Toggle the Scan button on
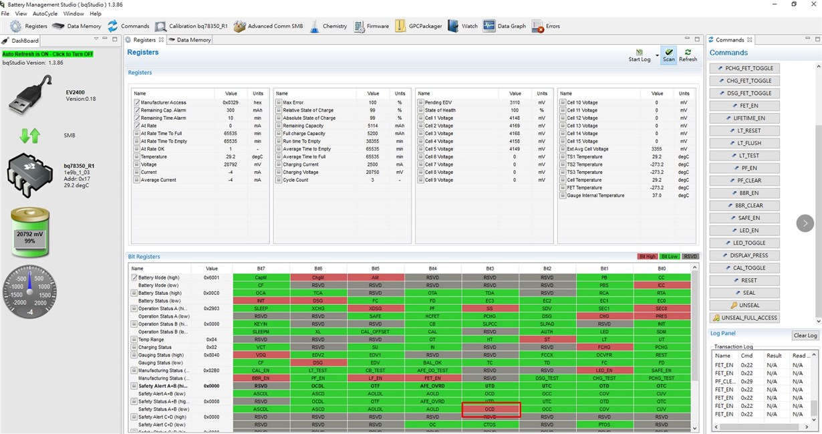The width and height of the screenshot is (822, 434). (668, 56)
